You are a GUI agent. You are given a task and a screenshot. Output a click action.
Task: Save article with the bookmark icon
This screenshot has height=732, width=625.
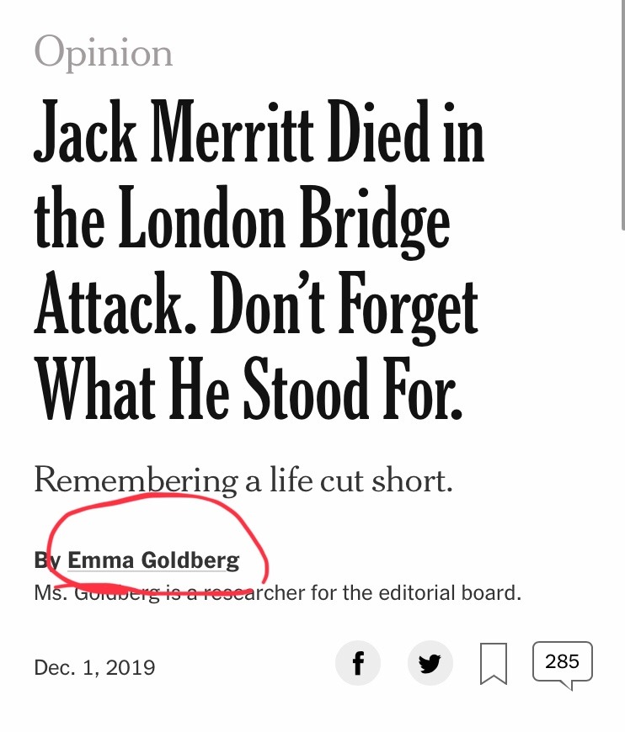pyautogui.click(x=494, y=663)
